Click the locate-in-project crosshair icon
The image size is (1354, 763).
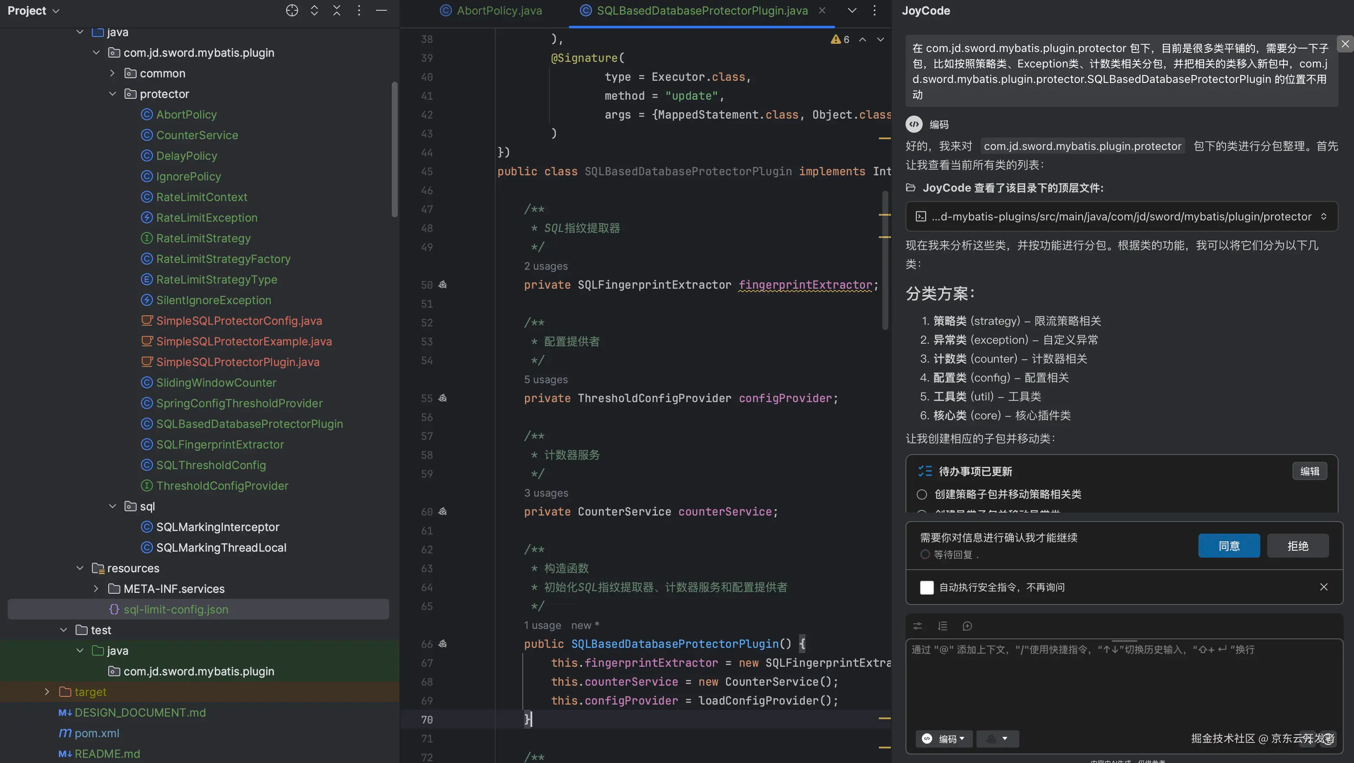(x=292, y=10)
